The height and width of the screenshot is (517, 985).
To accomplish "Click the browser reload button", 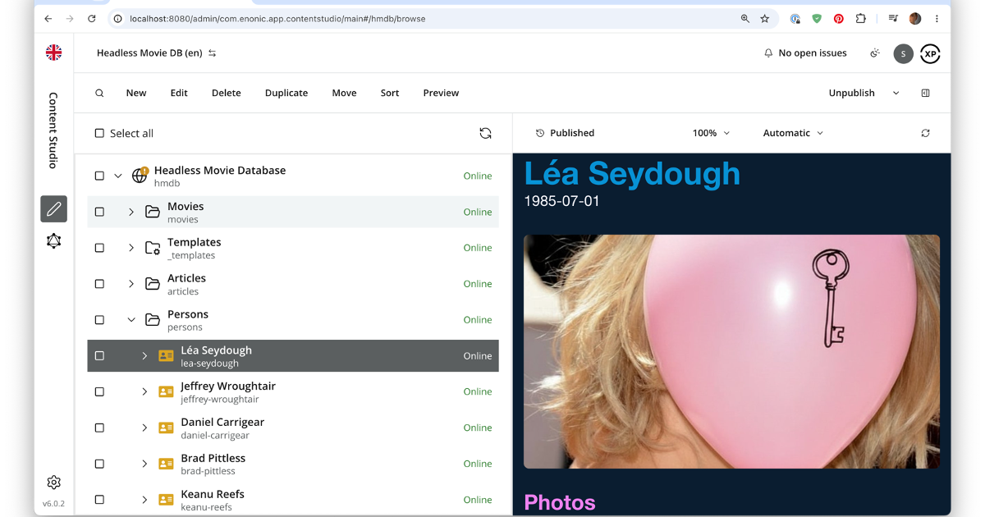I will pos(91,18).
